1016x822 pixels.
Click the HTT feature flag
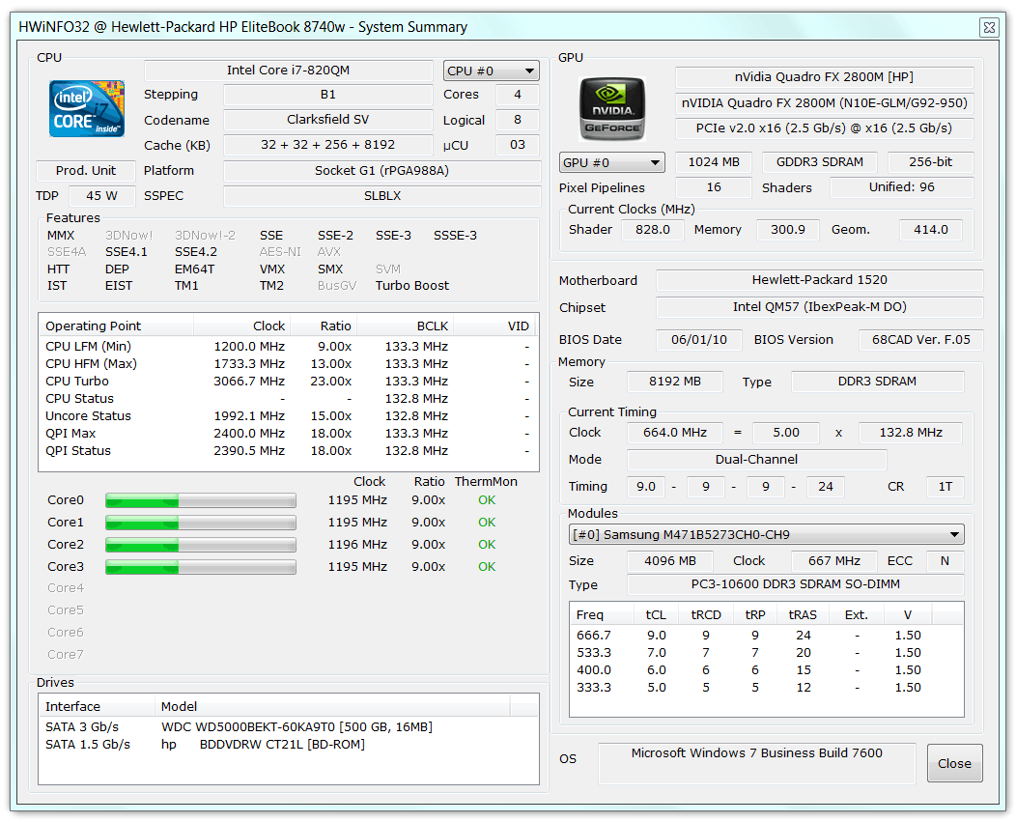click(58, 269)
